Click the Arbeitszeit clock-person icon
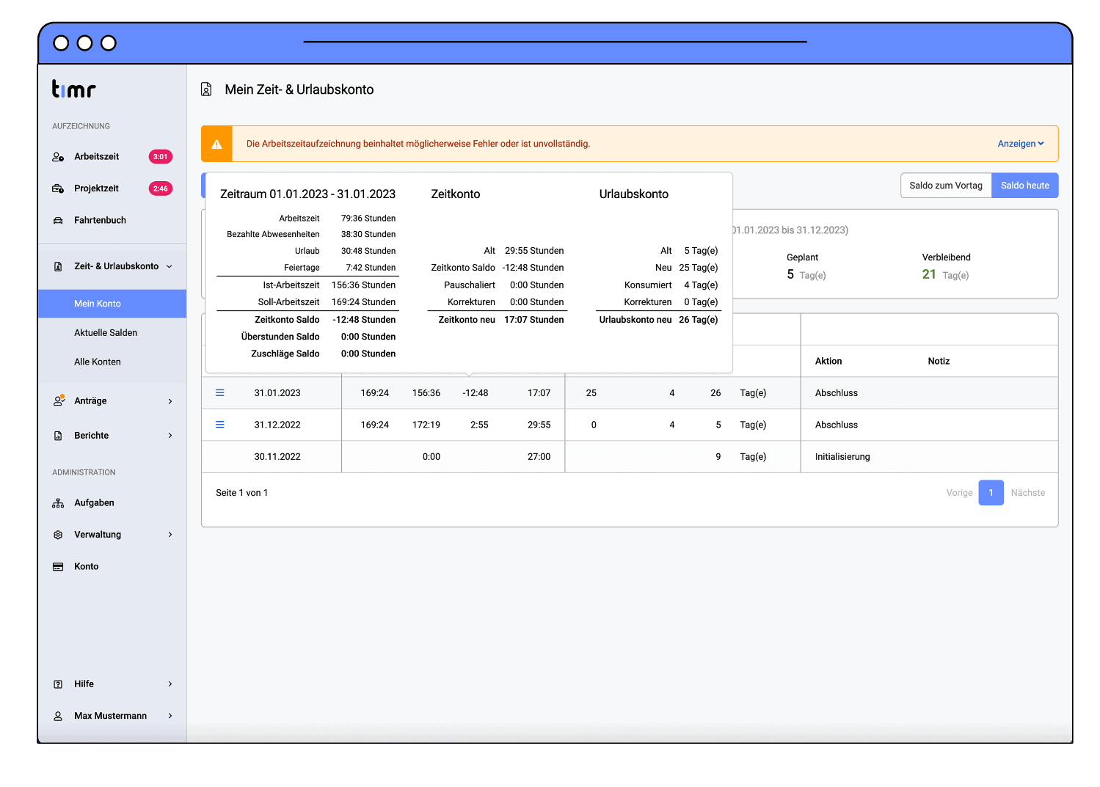The height and width of the screenshot is (787, 1100). (58, 157)
